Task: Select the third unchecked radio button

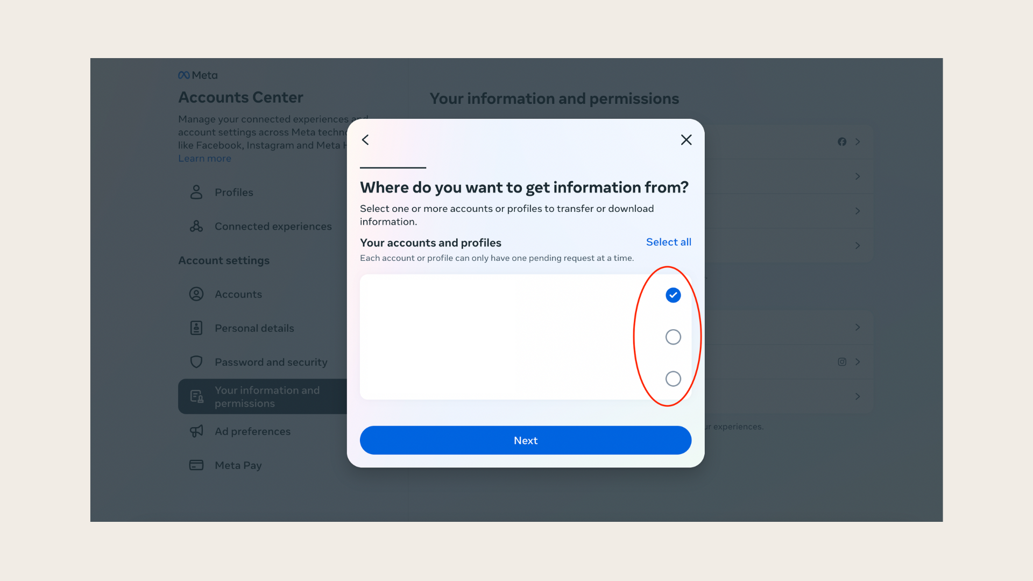Action: click(673, 378)
